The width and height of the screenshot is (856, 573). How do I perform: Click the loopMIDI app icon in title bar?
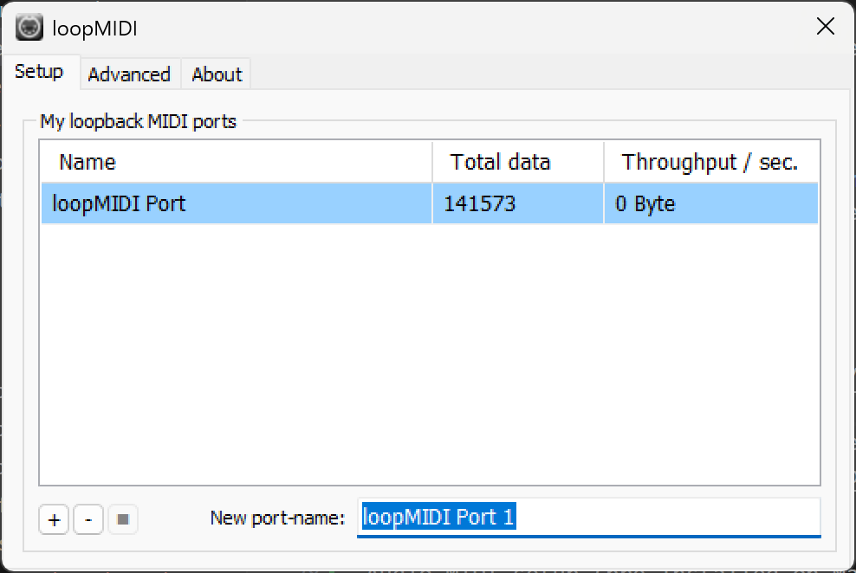point(29,27)
